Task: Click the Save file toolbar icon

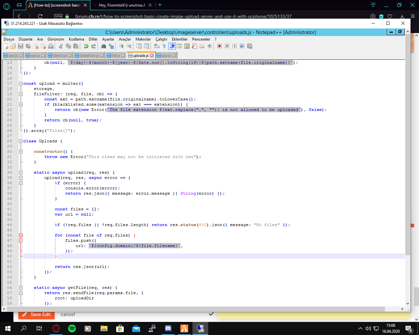Action: click(21, 46)
